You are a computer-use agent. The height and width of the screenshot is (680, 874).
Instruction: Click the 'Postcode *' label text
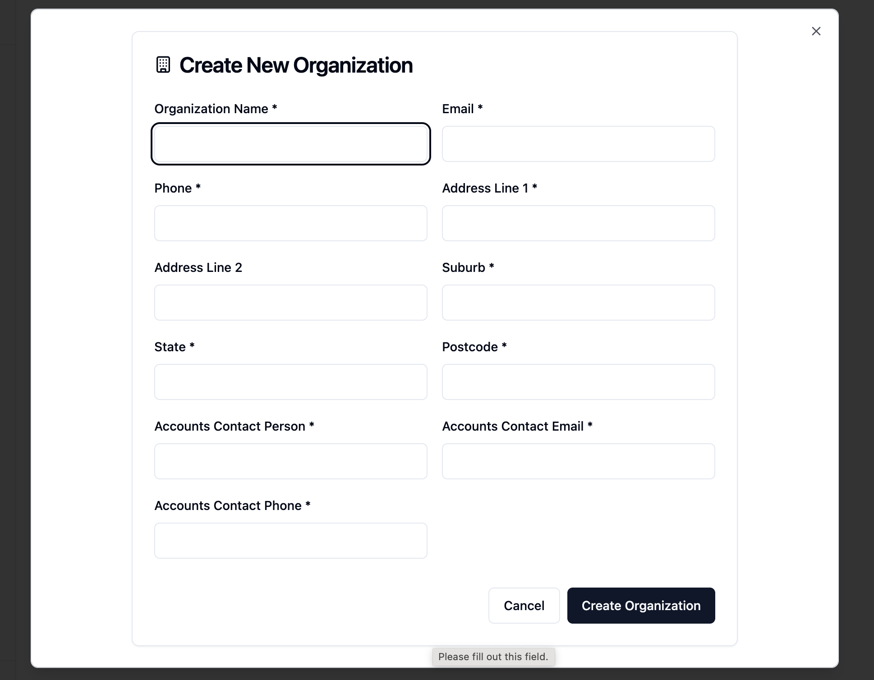474,347
